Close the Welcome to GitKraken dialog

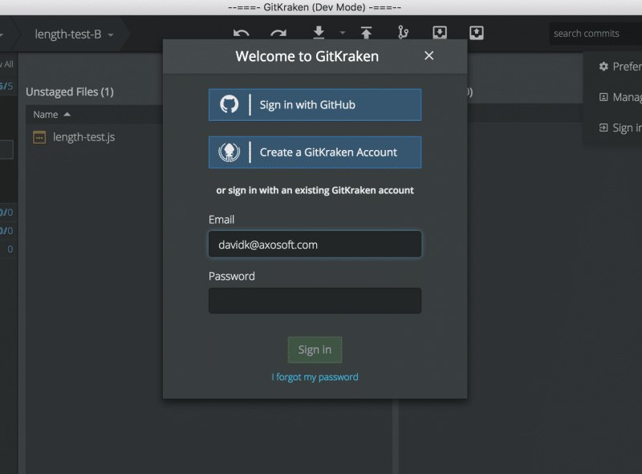(429, 55)
